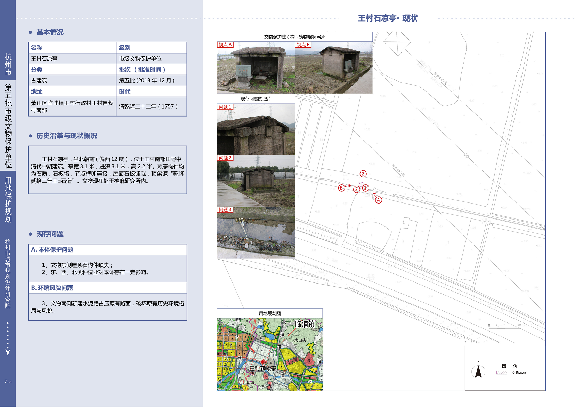Image resolution: width=575 pixels, height=407 pixels.
Task: Select circled marker 3 on the map
Action: pyautogui.click(x=356, y=190)
